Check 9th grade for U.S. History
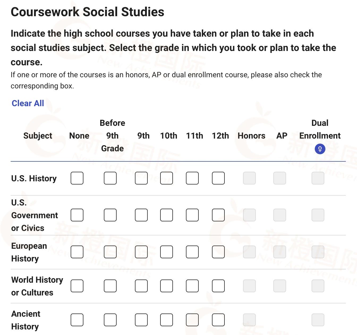The image size is (357, 335). (141, 178)
